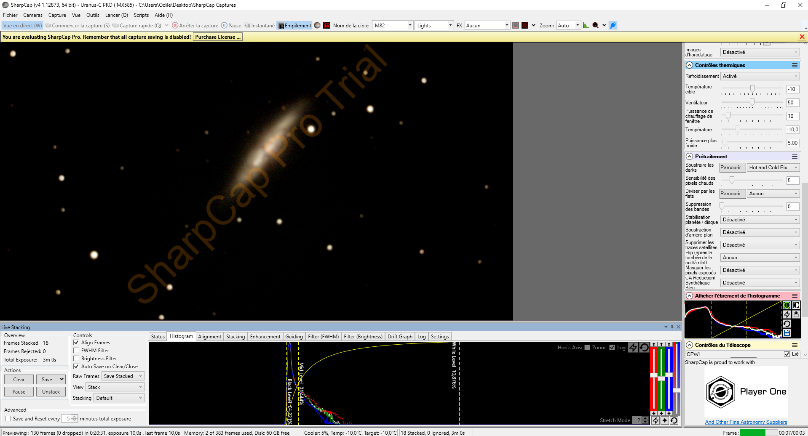Switch to the Enhancement tab
This screenshot has height=436, width=808.
[x=265, y=337]
